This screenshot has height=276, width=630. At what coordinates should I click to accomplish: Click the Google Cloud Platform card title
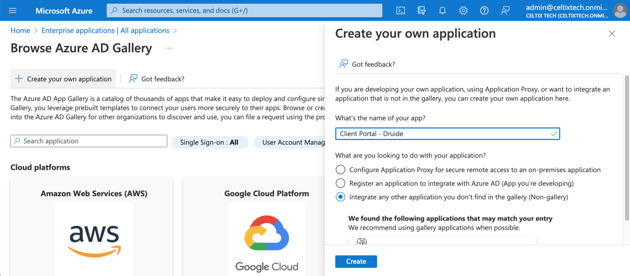click(267, 193)
